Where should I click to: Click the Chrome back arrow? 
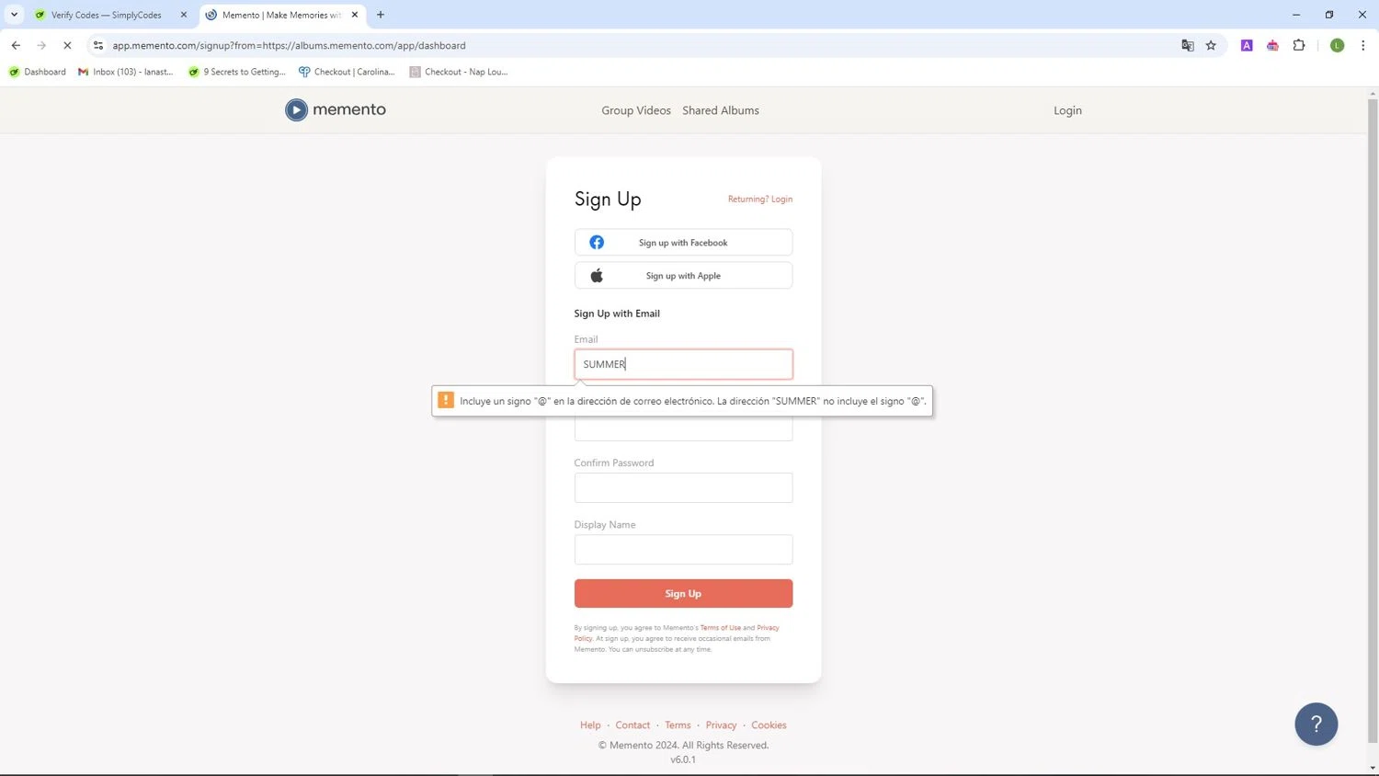16,45
